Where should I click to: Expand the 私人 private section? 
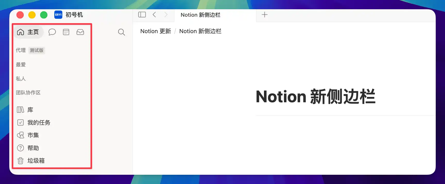pyautogui.click(x=21, y=79)
